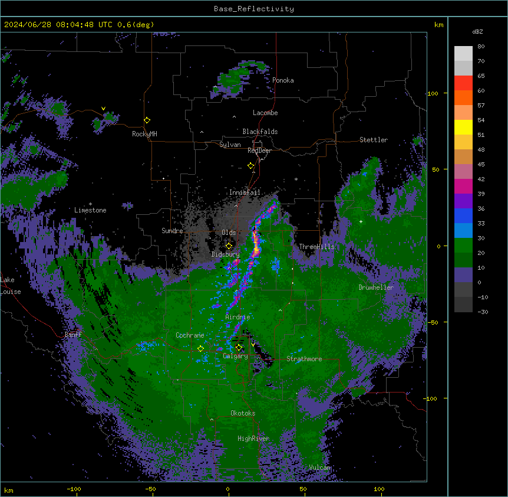The height and width of the screenshot is (497, 508).
Task: Click the Sylvan map label
Action: [x=230, y=145]
